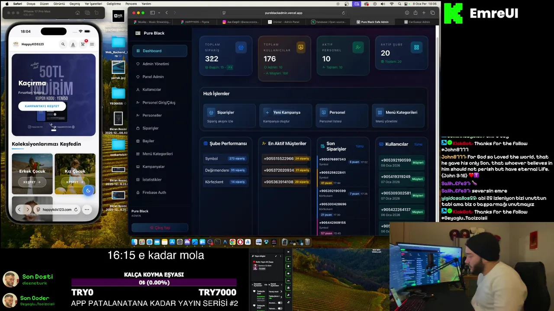
Task: Open user +905392190599 dated 08 Oca 2026
Action: coord(402,163)
